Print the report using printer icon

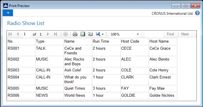pos(75,34)
